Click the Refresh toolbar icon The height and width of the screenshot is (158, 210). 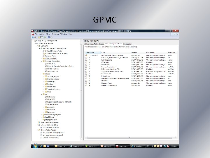(x=45, y=37)
